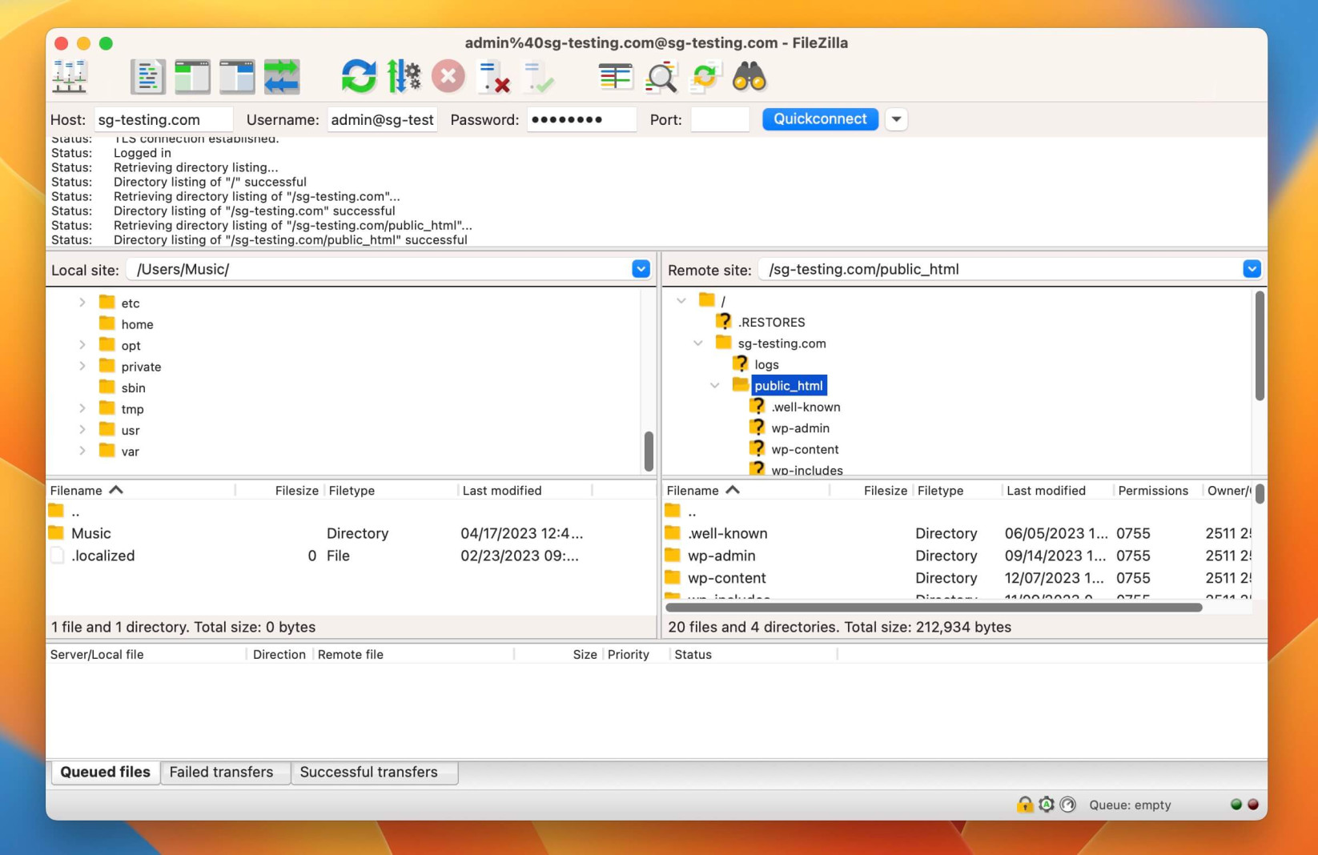Sort remote files by Permissions column
The image size is (1318, 855).
click(1157, 490)
